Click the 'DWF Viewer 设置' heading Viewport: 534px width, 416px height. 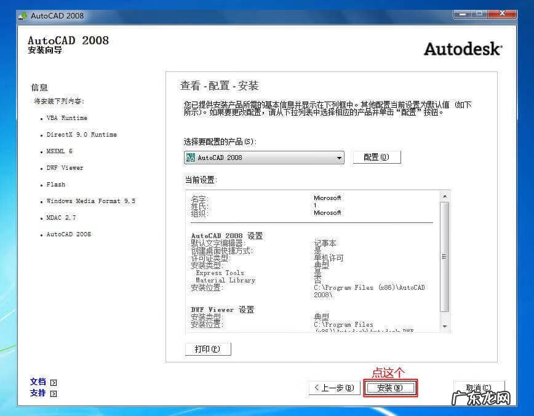(x=223, y=310)
